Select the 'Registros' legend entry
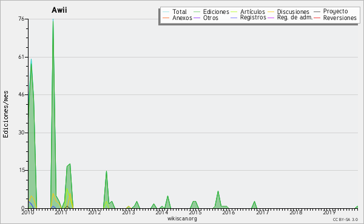 (x=253, y=18)
